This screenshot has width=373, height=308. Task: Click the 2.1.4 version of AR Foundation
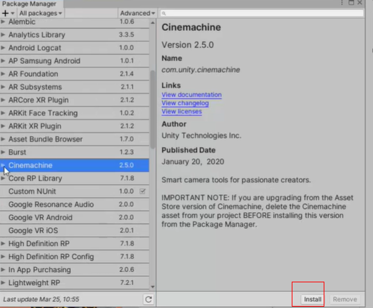(x=126, y=74)
